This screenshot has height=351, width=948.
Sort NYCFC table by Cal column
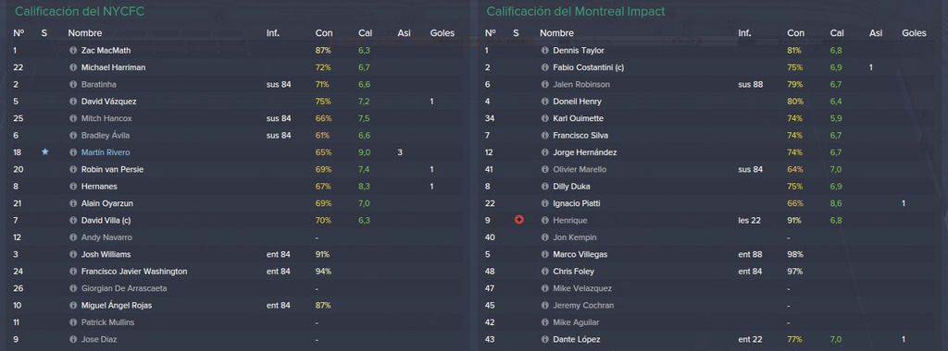point(365,33)
